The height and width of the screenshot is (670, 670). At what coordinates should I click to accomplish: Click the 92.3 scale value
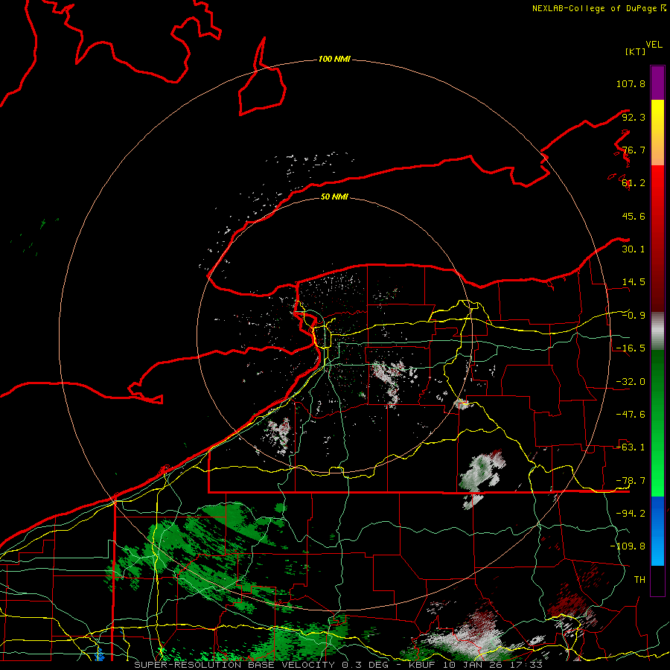(634, 117)
